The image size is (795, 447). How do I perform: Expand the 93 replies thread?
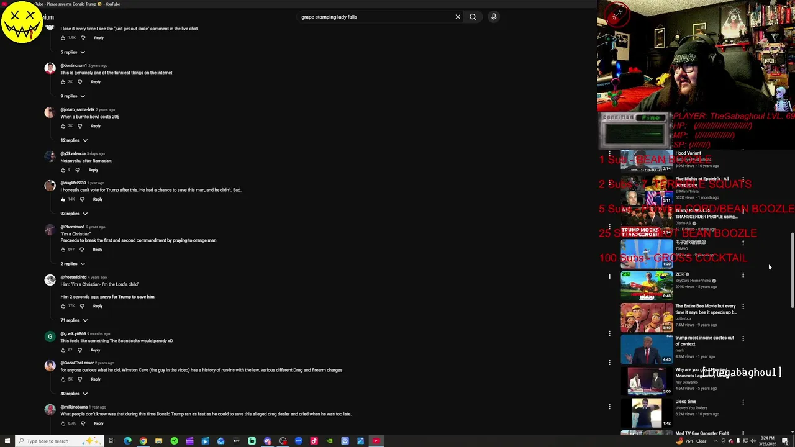tap(74, 214)
